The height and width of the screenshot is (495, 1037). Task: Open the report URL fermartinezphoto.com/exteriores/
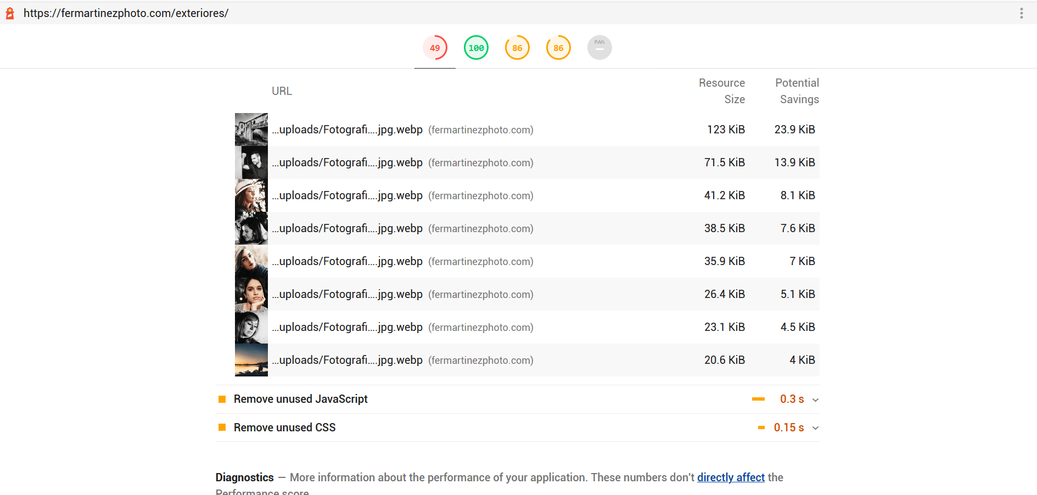[x=126, y=13]
